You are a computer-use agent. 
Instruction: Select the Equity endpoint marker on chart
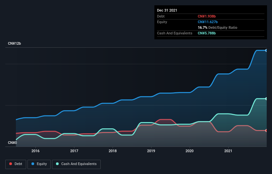[266, 50]
